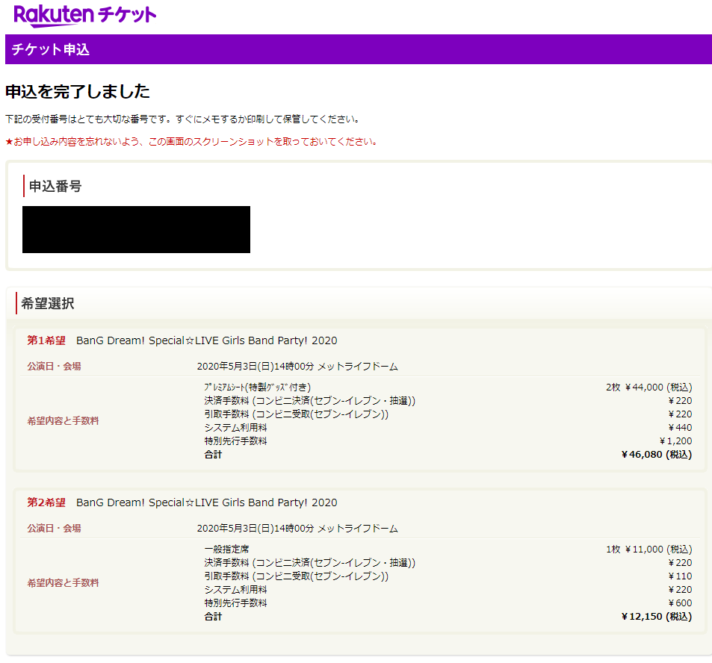Click the 第2希望 label
This screenshot has width=712, height=663.
click(x=46, y=502)
